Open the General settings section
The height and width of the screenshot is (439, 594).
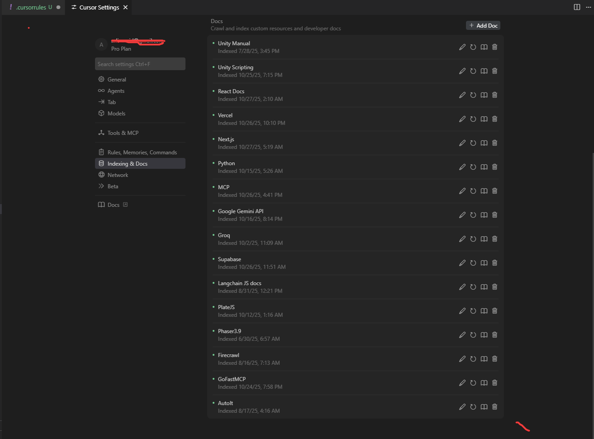pos(117,80)
